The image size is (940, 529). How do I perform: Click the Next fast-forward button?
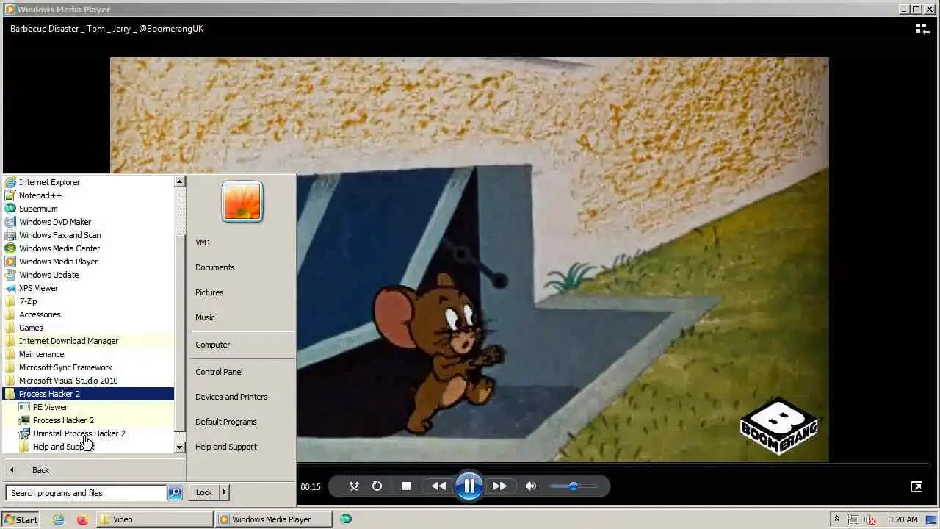point(499,486)
